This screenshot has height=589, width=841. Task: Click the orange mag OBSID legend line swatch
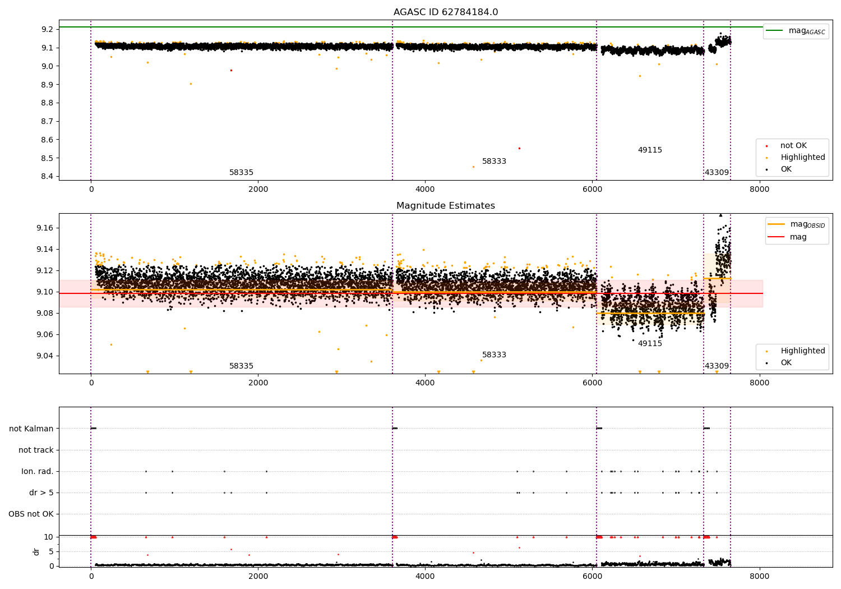coord(777,224)
